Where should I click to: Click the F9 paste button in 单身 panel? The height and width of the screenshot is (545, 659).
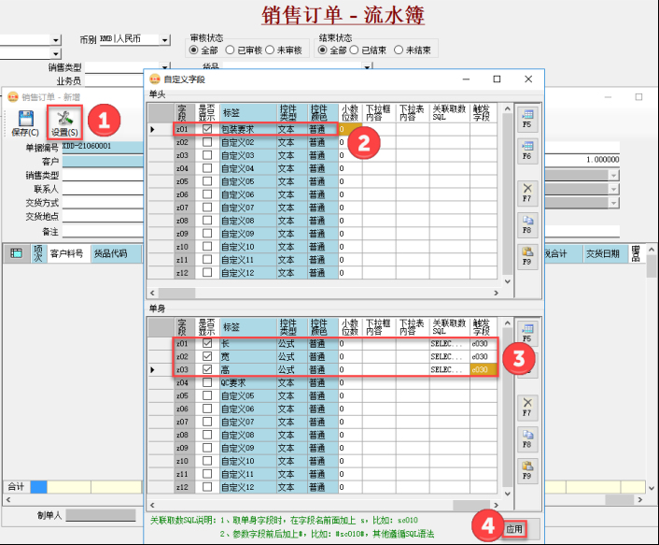(527, 470)
